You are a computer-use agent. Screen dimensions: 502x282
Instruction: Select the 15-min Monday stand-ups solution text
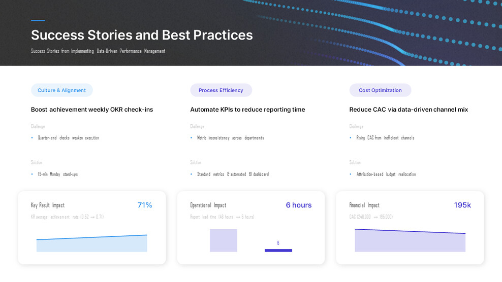tap(57, 174)
